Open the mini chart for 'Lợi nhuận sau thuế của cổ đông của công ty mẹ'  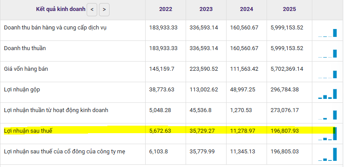coord(328,154)
